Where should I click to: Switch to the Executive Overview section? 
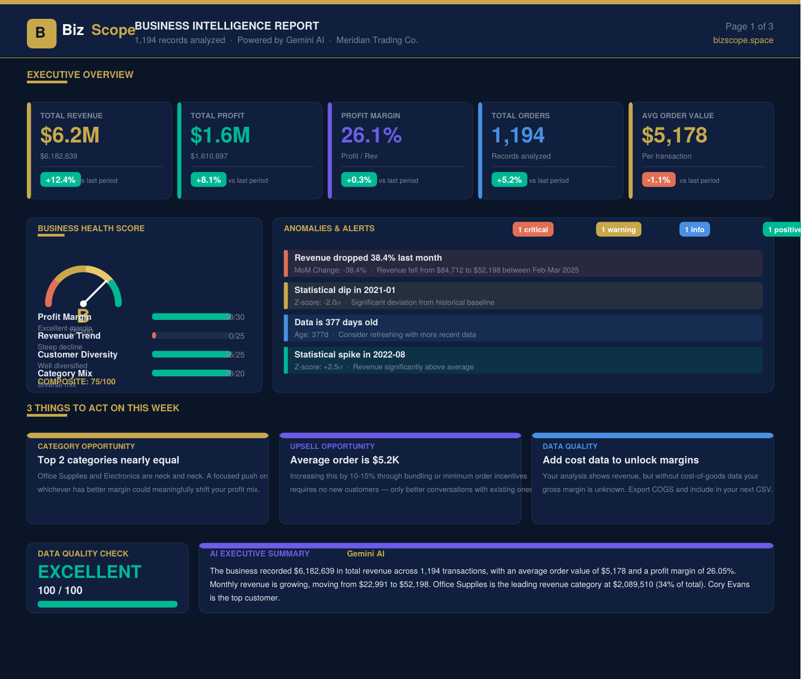point(80,75)
